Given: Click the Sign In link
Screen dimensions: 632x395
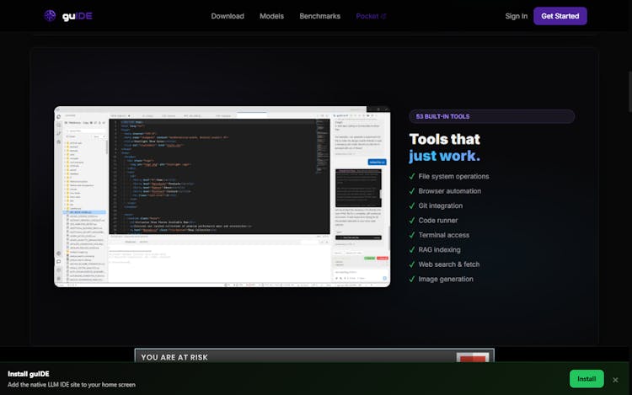Looking at the screenshot, I should coord(516,16).
